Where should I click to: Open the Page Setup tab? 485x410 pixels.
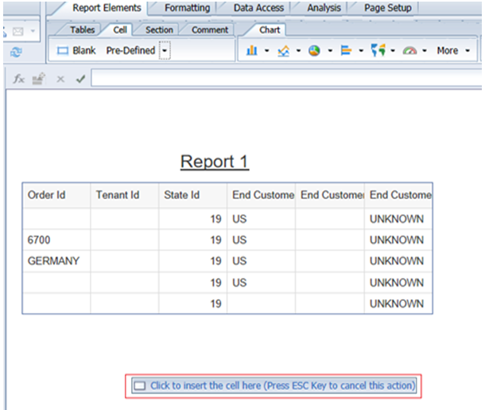(x=387, y=8)
